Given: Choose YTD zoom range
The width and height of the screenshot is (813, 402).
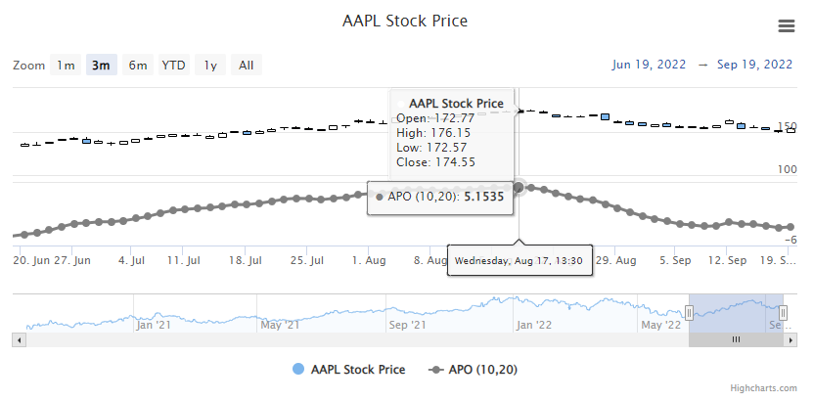Looking at the screenshot, I should (174, 66).
